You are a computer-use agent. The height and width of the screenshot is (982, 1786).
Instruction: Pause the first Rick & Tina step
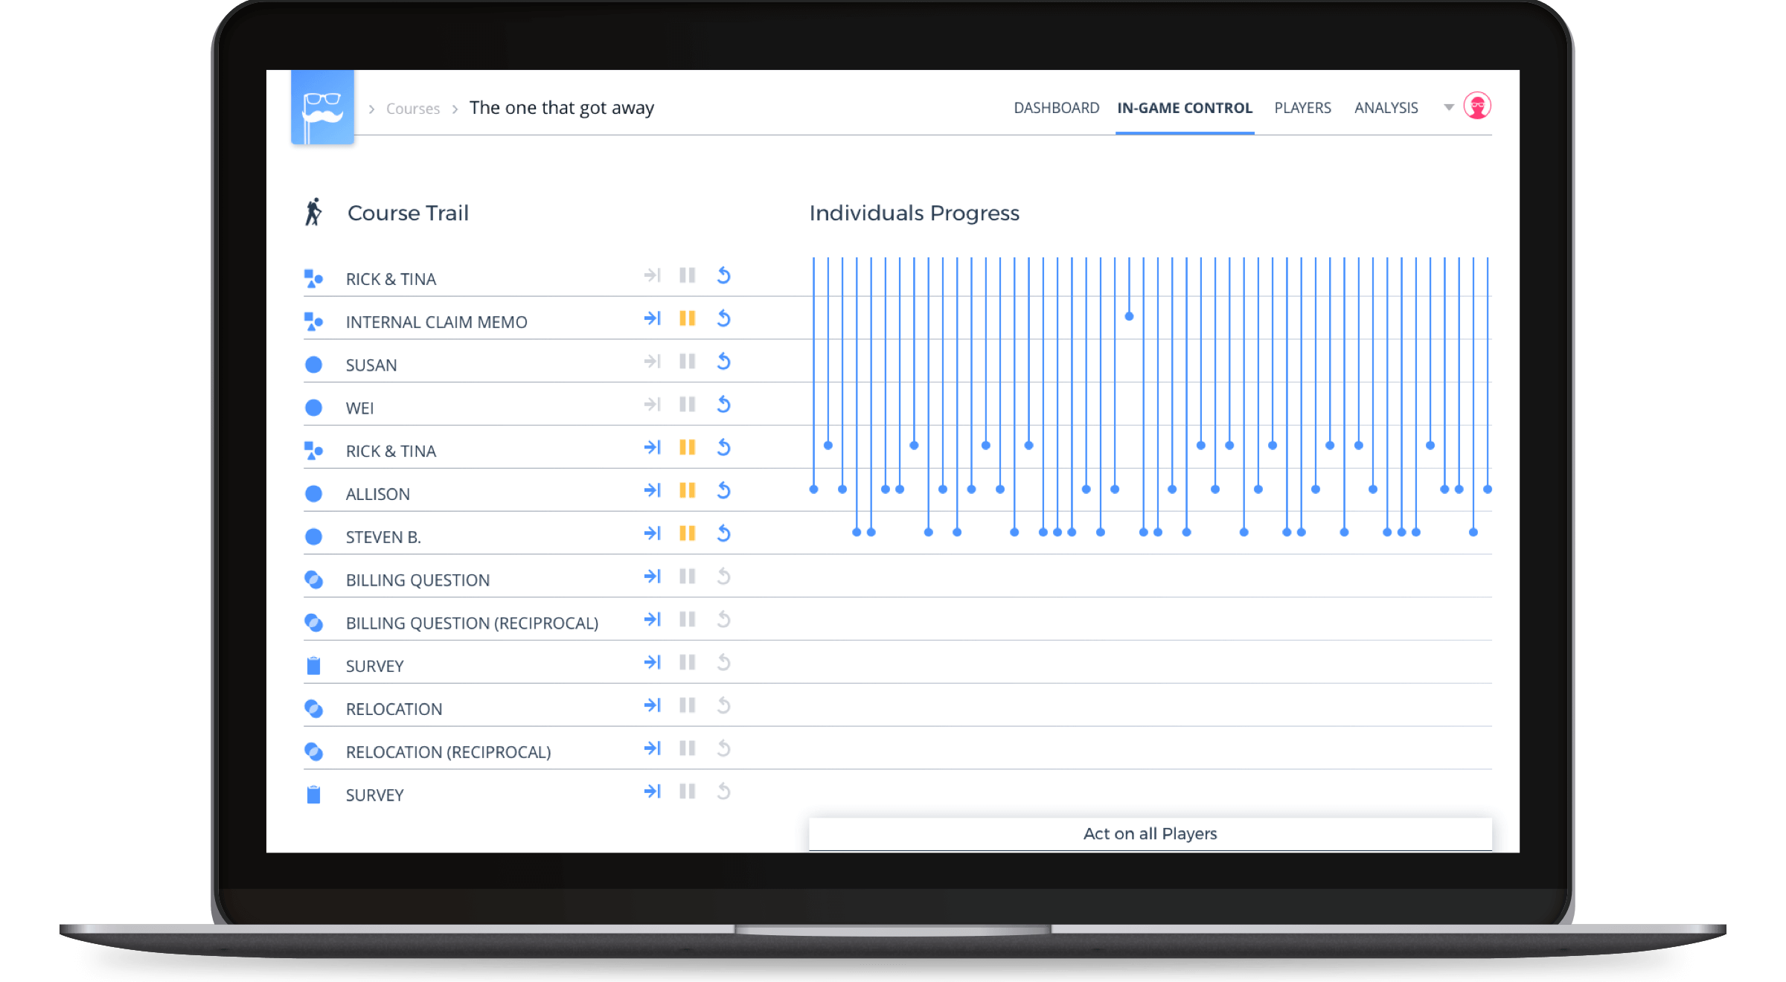tap(687, 275)
